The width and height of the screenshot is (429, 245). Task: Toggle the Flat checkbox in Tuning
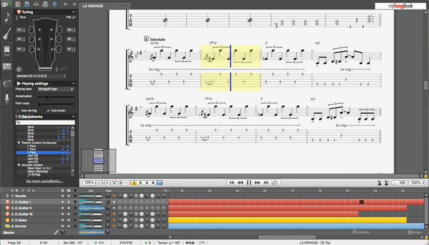pos(74,17)
